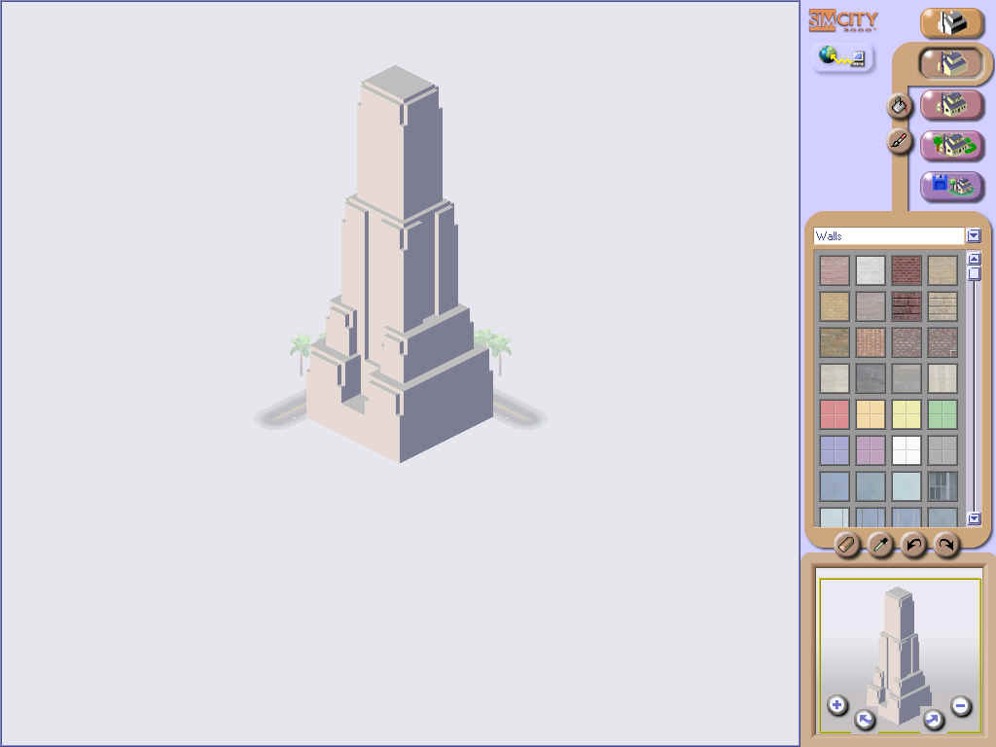
Task: Choose the cream wall texture ending the fourth row
Action: (x=942, y=378)
